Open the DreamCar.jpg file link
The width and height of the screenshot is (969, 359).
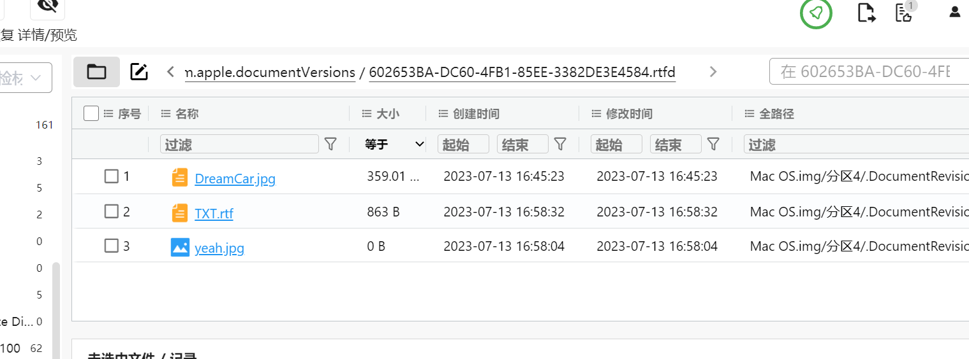click(235, 179)
